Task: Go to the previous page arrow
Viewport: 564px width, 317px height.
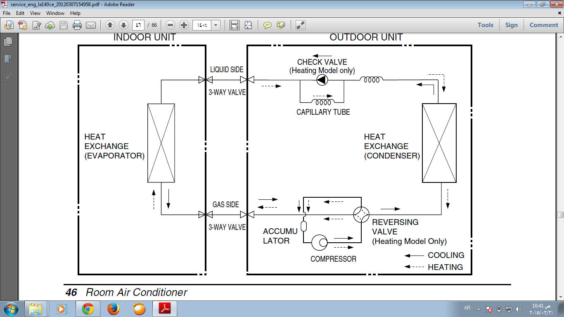Action: tap(110, 25)
